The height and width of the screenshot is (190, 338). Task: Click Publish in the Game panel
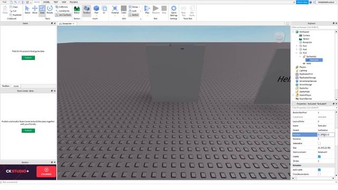pyautogui.click(x=28, y=58)
